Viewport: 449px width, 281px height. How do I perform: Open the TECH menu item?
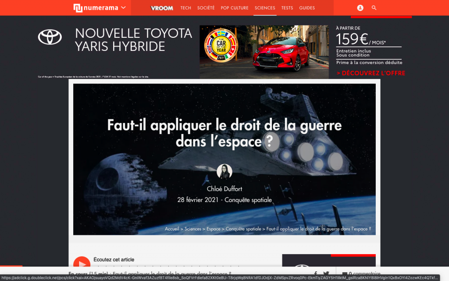(x=185, y=8)
